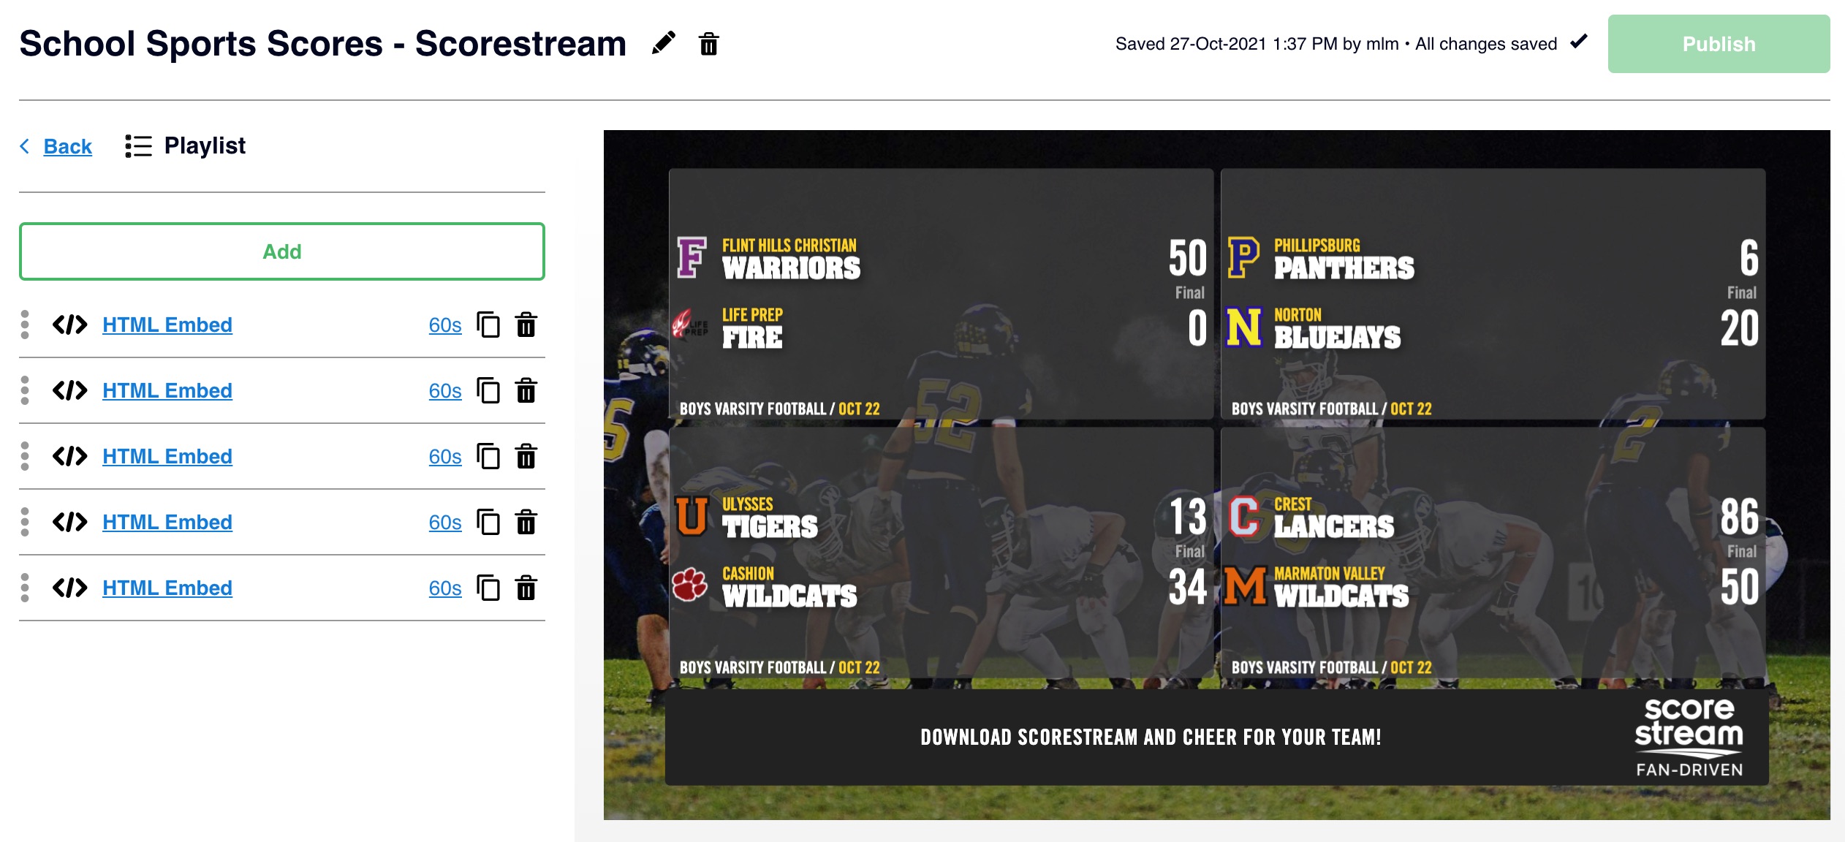Open the fifth HTML Embed item
1845x842 pixels.
pos(167,588)
